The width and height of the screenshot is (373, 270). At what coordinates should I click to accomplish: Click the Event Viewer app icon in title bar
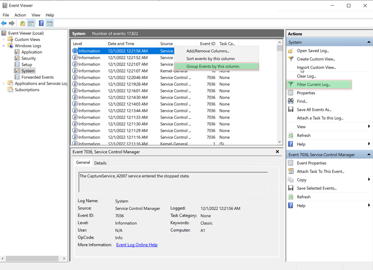4,5
